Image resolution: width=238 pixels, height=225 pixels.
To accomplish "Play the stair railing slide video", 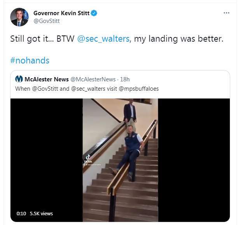I will [121, 160].
